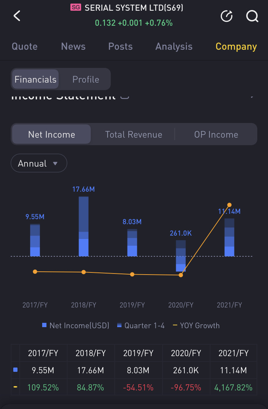Open the Annual period dropdown
The image size is (268, 409).
click(x=39, y=163)
